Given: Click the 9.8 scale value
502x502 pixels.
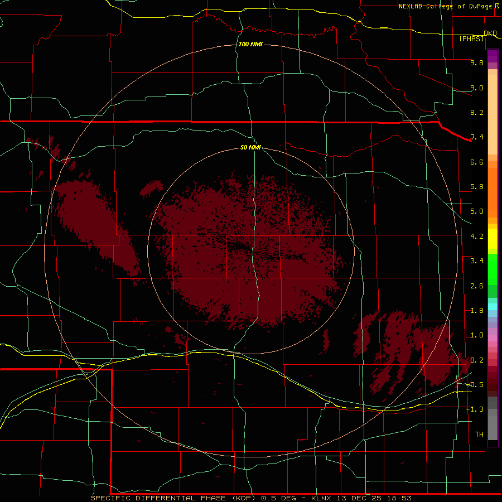Looking at the screenshot, I should 477,62.
